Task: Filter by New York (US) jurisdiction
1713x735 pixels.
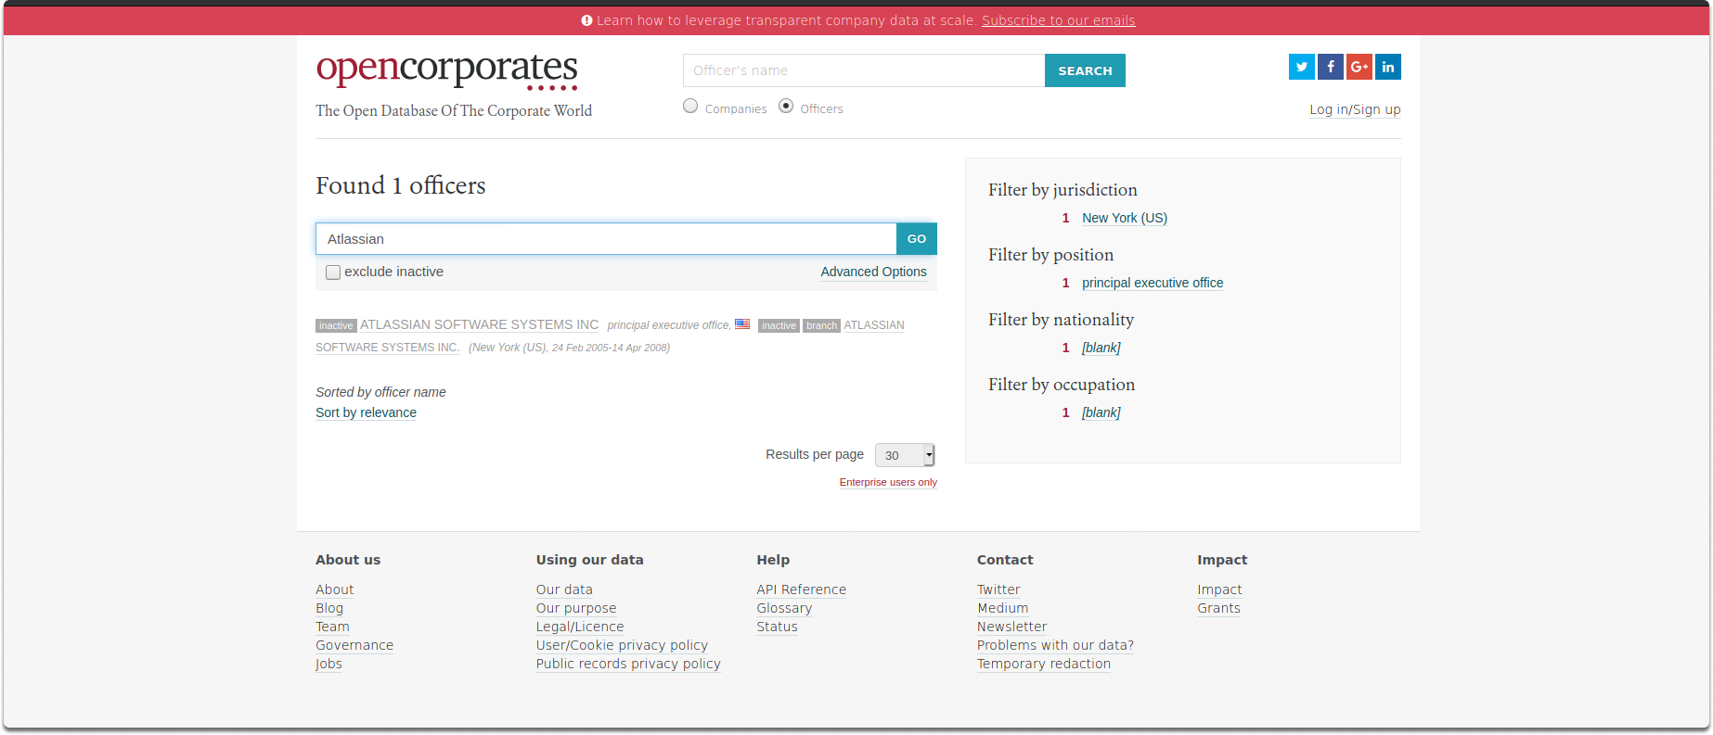Action: point(1125,218)
